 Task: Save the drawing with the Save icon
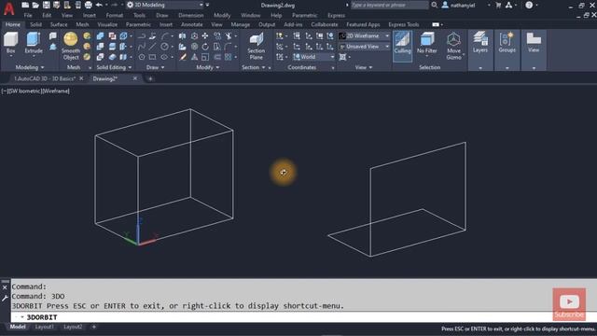(46, 5)
